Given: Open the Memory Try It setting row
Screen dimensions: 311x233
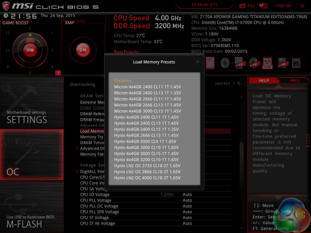Looking at the screenshot, I should coord(92,137).
